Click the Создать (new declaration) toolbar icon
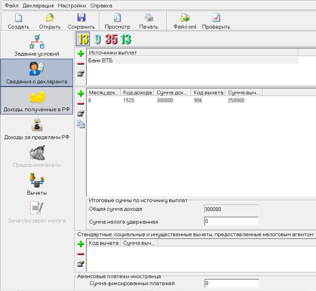This screenshot has height=291, width=316. [18, 18]
